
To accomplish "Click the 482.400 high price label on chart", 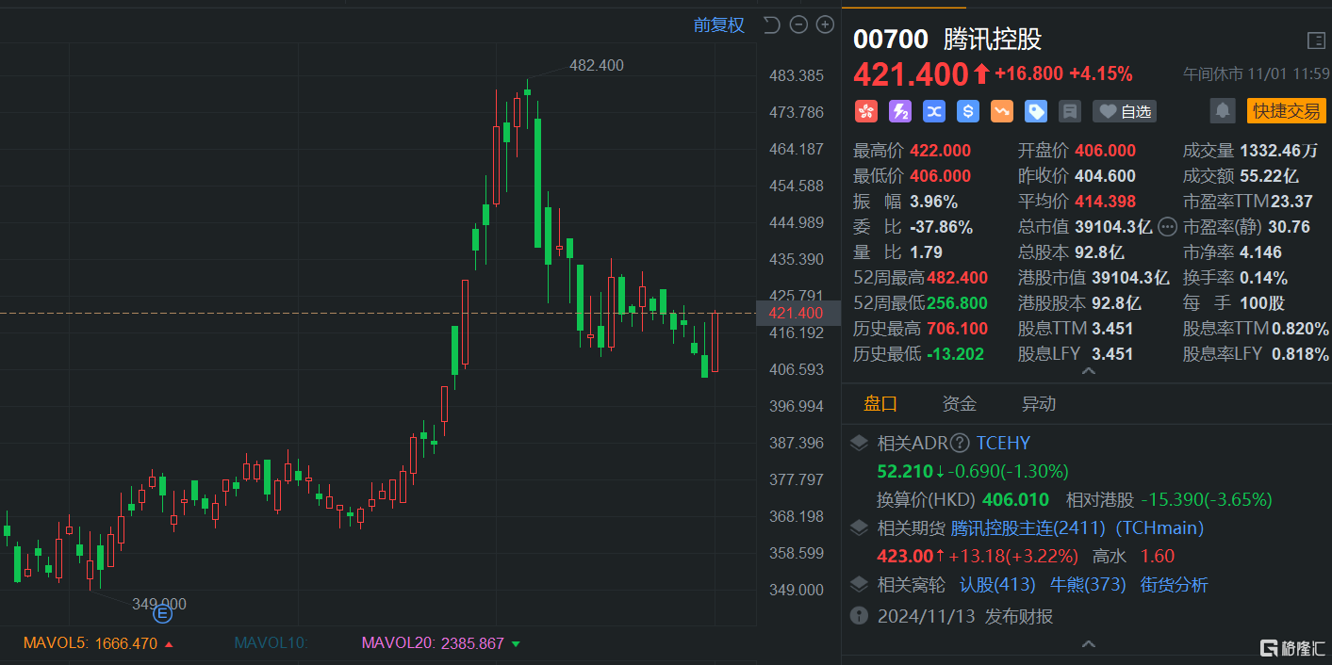I will click(x=596, y=65).
